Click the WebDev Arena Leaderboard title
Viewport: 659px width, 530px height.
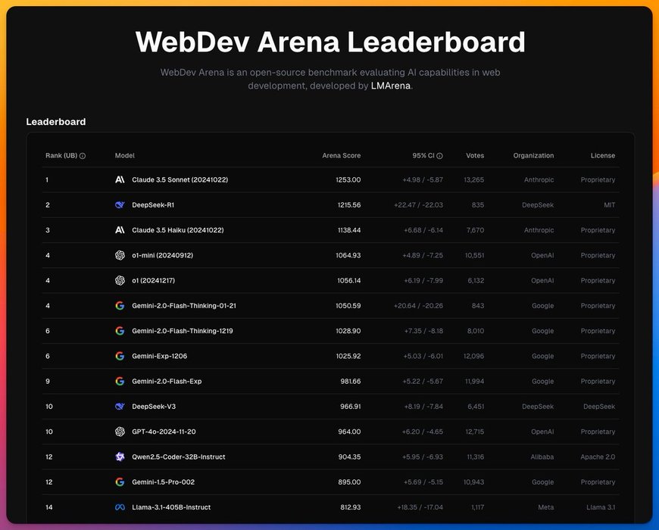(330, 42)
